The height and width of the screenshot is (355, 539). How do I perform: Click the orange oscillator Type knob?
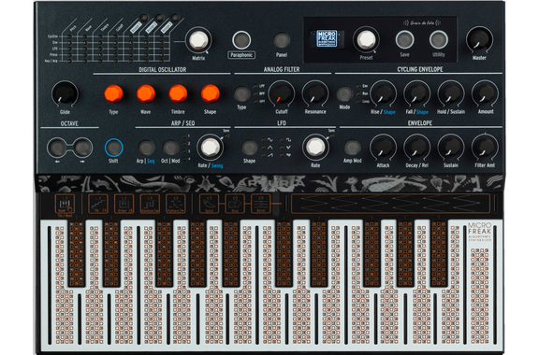[x=113, y=93]
